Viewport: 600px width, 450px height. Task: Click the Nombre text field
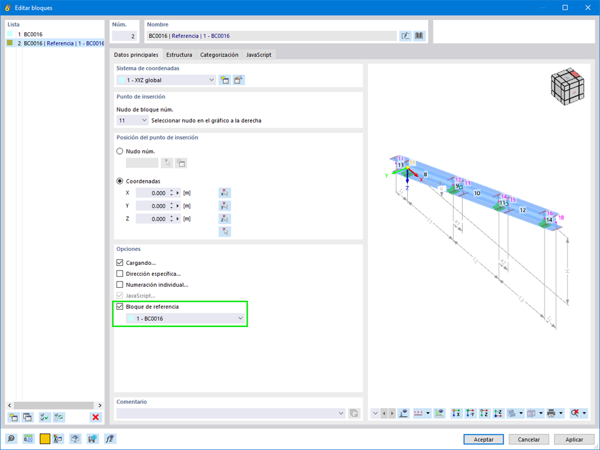tap(272, 36)
